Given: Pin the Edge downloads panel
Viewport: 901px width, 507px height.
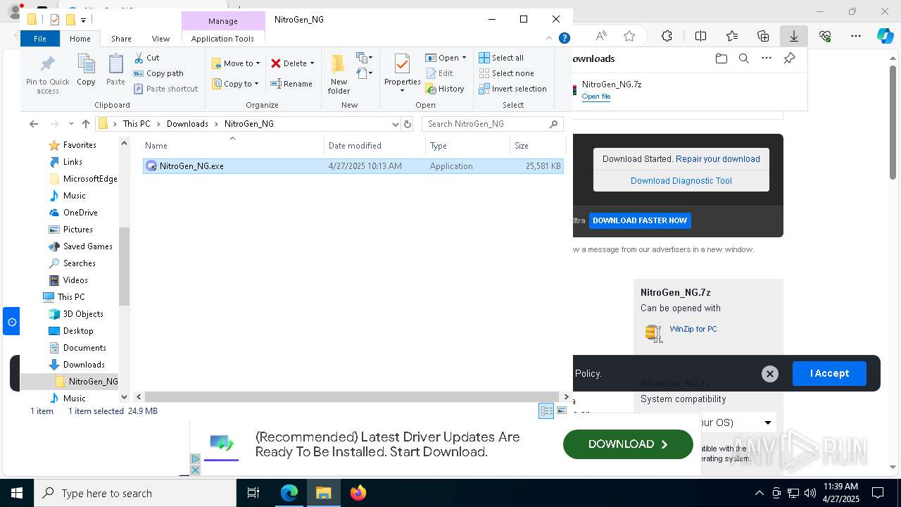Looking at the screenshot, I should pyautogui.click(x=789, y=58).
